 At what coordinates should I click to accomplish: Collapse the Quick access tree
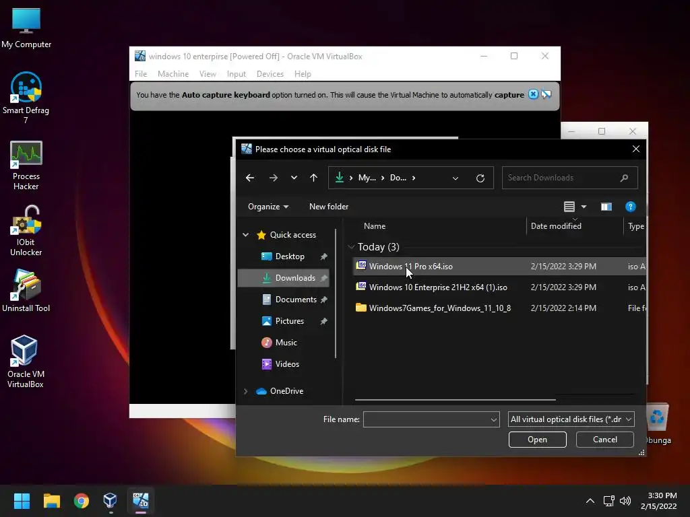coord(245,235)
